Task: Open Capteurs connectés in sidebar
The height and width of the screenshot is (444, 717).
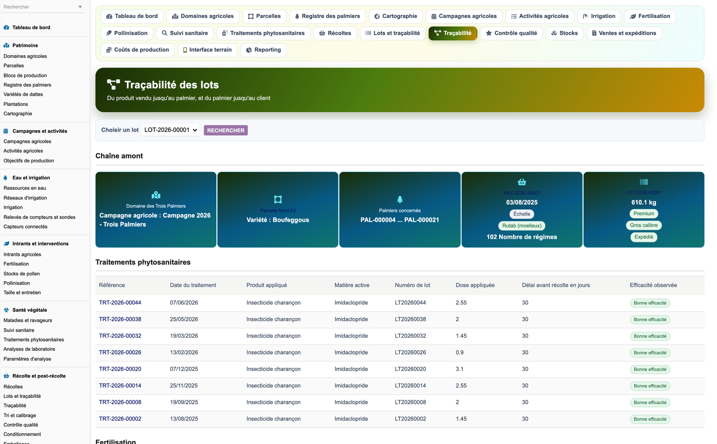Action: click(x=26, y=227)
